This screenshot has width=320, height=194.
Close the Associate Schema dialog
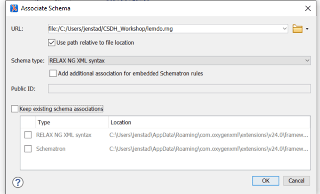pos(308,9)
